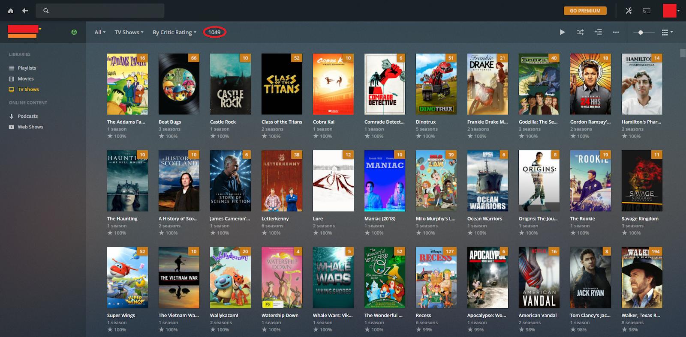The image size is (686, 337).
Task: Click the Milo Murphy's Law title
Action: click(436, 219)
